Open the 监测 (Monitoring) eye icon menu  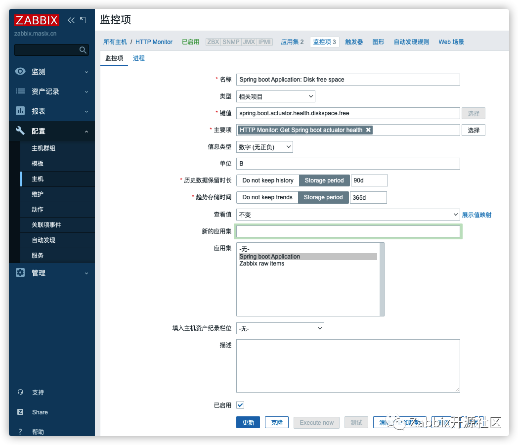[20, 71]
